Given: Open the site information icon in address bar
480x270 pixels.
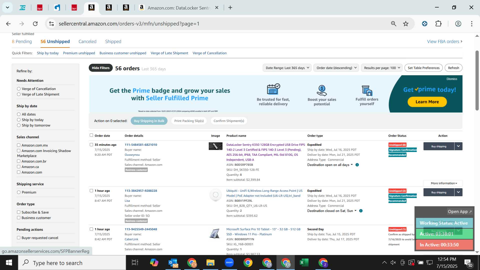Looking at the screenshot, I should tap(51, 24).
